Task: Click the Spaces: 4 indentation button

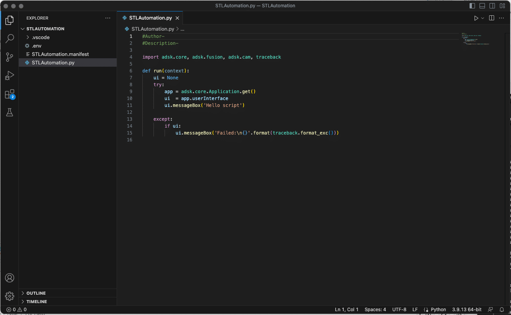Action: 375,310
